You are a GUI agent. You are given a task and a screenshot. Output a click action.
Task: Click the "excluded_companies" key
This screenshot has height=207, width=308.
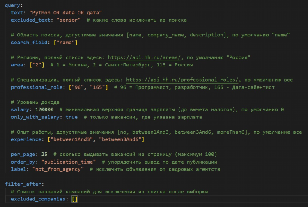coord(38,199)
